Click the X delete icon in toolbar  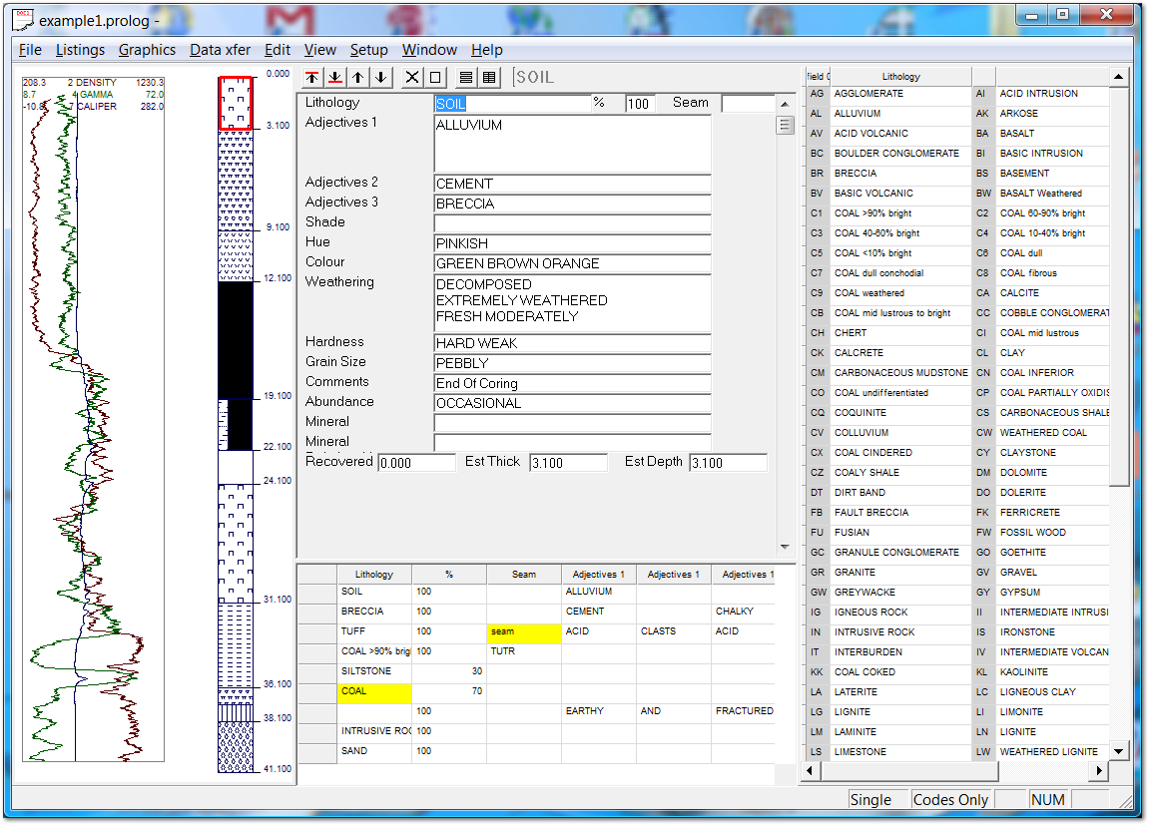click(x=412, y=78)
